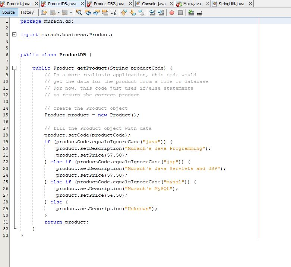Screen dimensions: 291x267
Task: Click the "Murach's Java Programming" string
Action: click(165, 148)
